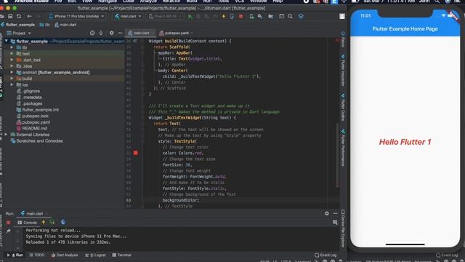Open the Build menu
Image resolution: width=465 pixels, height=262 pixels.
(x=192, y=1)
